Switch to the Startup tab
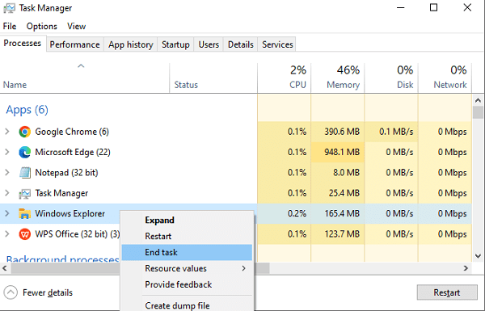 point(175,44)
